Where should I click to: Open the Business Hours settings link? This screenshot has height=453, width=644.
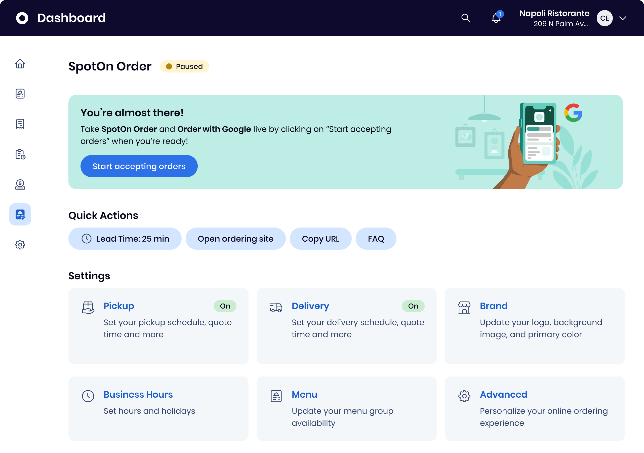point(138,394)
